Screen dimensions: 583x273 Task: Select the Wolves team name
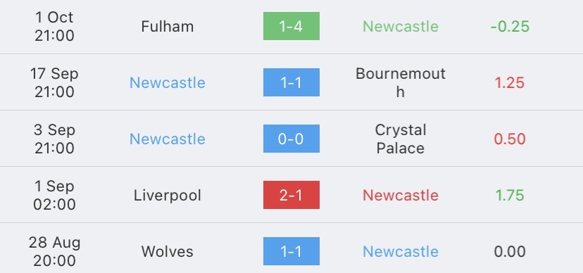coord(168,251)
